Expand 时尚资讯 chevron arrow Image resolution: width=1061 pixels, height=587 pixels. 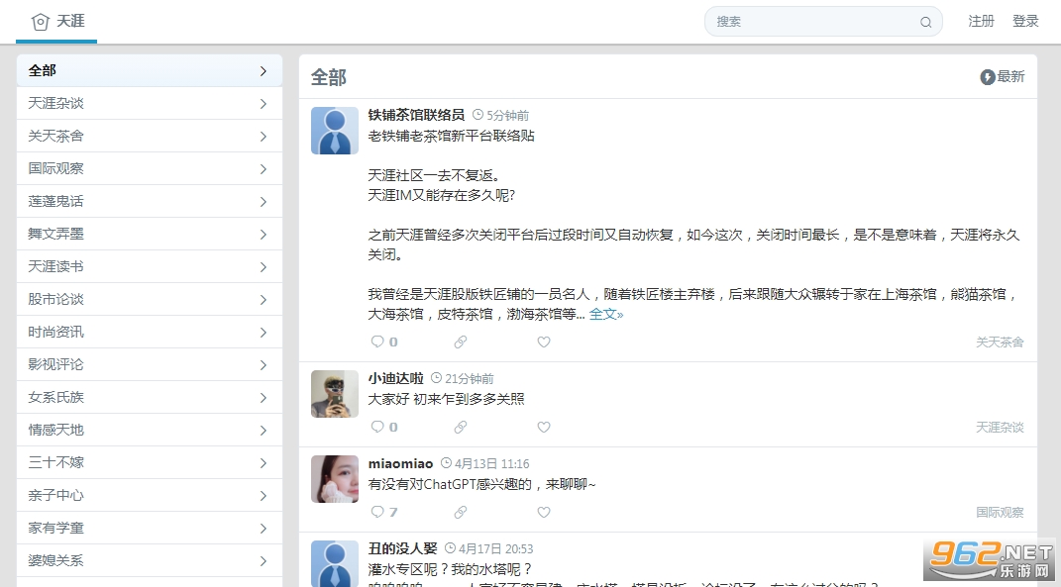264,332
